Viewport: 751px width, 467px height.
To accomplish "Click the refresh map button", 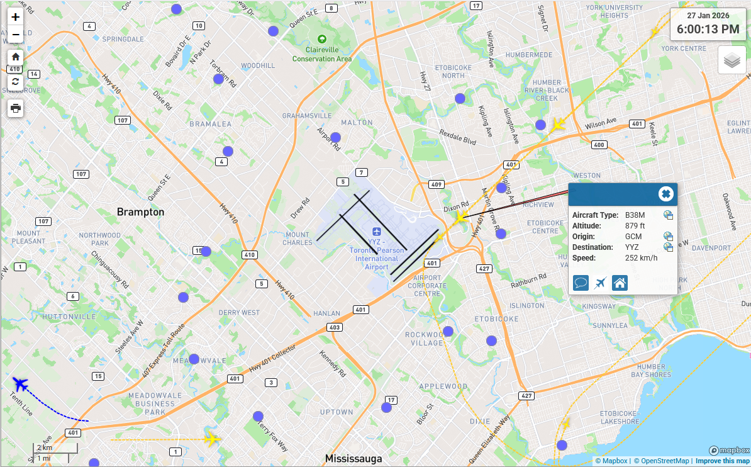I will pos(16,81).
